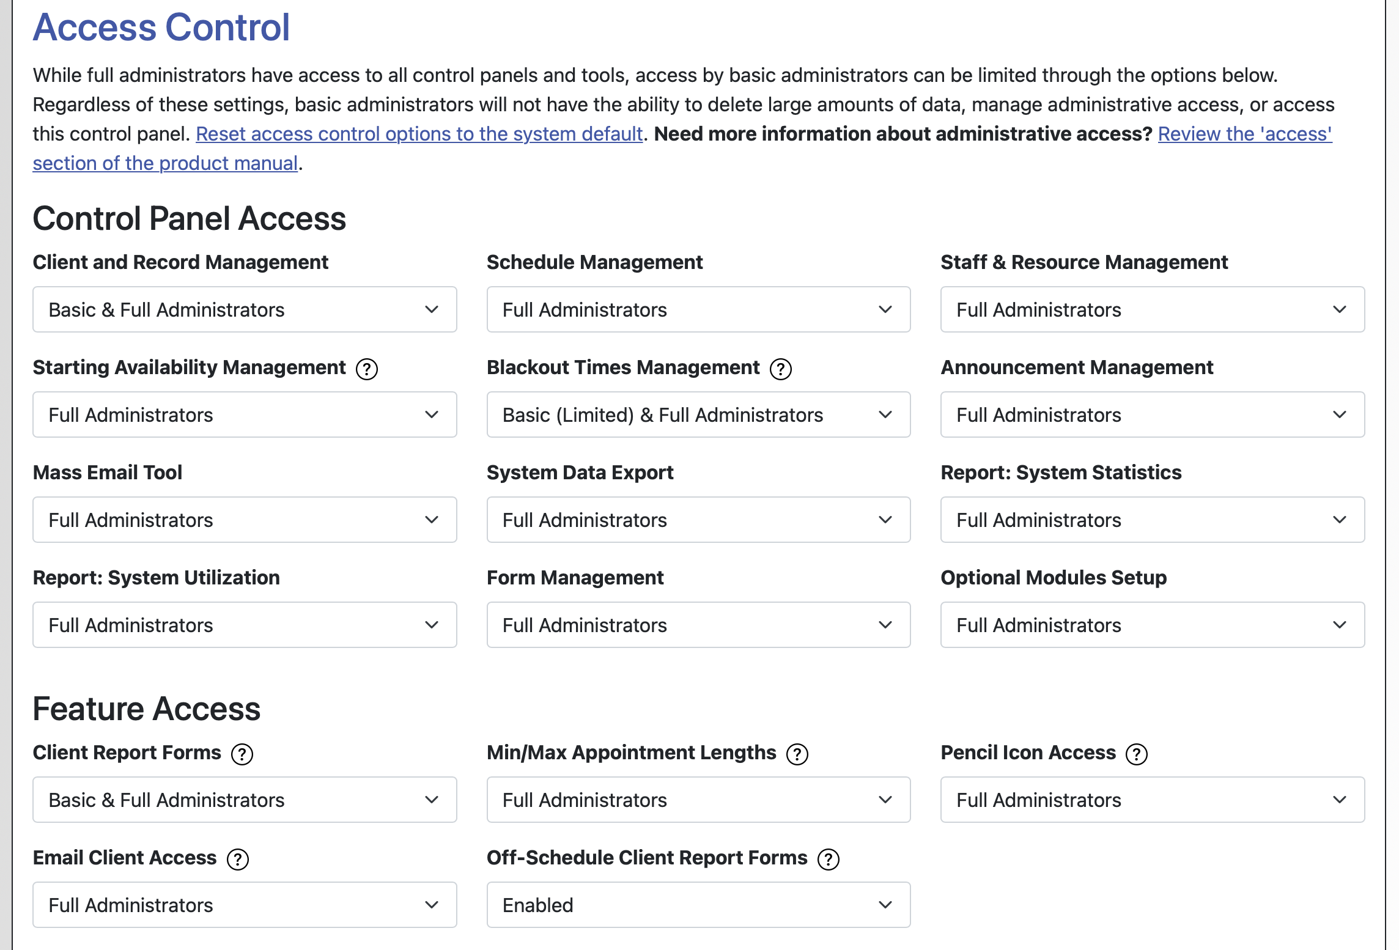Viewport: 1399px width, 950px height.
Task: Open the Form Management access dropdown
Action: pos(698,625)
